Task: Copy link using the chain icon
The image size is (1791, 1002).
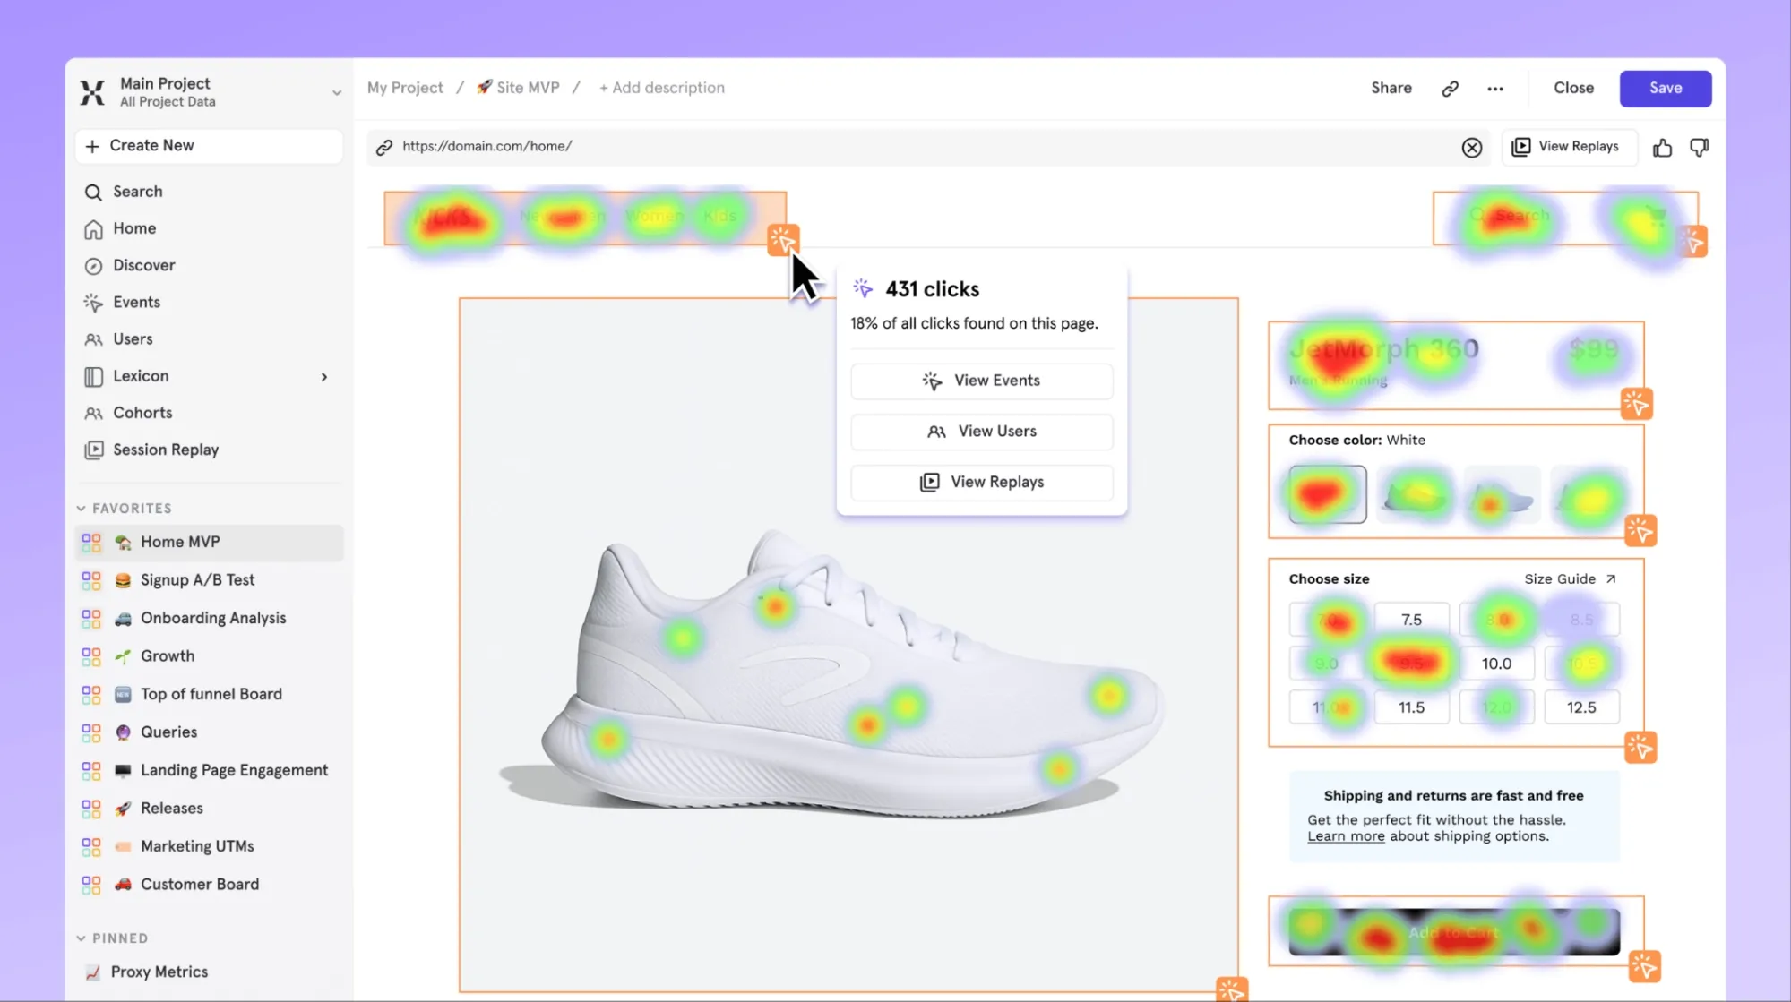Action: click(x=1450, y=89)
